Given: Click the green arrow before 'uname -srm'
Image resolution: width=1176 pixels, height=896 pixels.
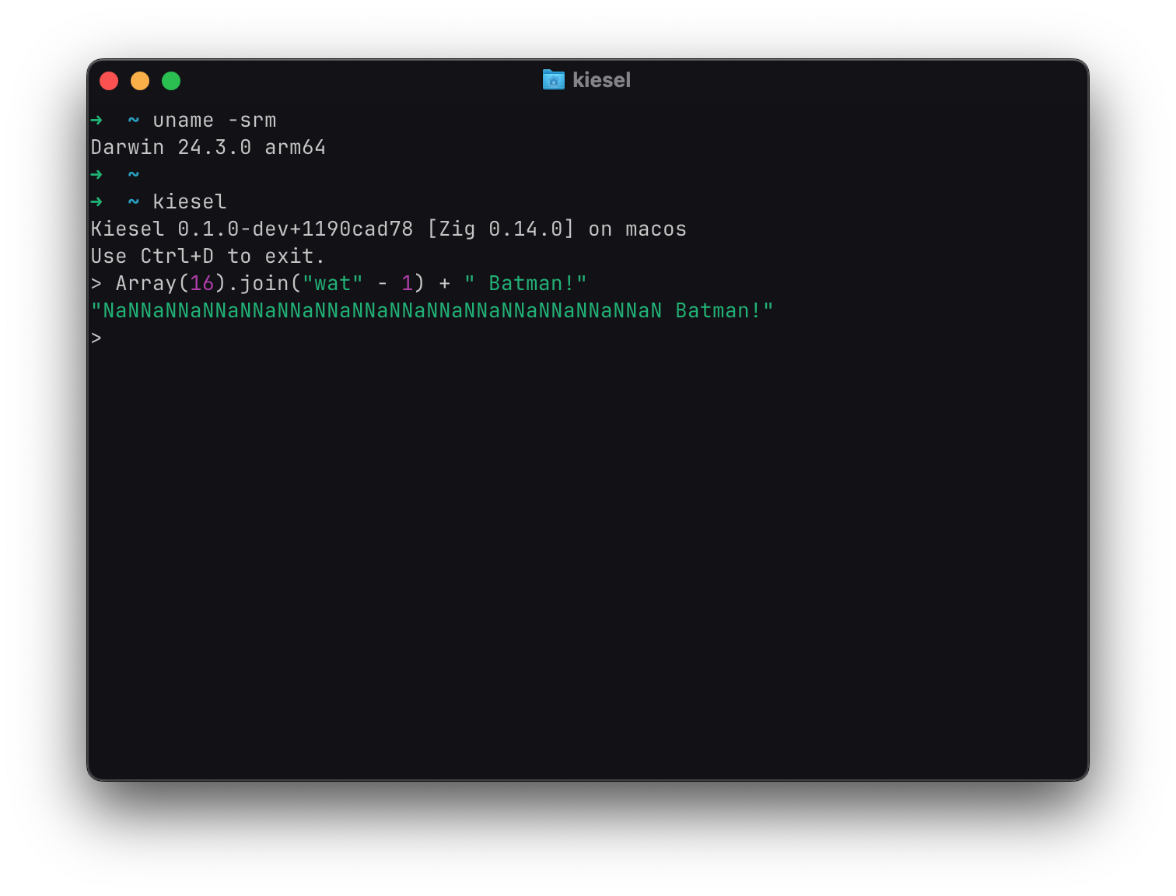Looking at the screenshot, I should tap(96, 121).
